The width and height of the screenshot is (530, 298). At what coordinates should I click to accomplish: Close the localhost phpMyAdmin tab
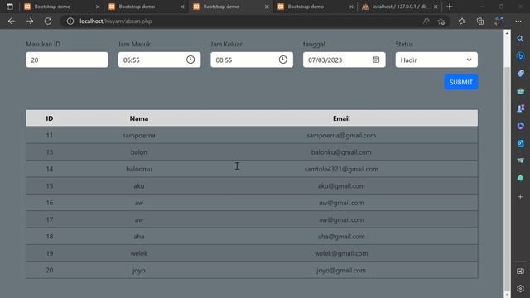(x=436, y=7)
